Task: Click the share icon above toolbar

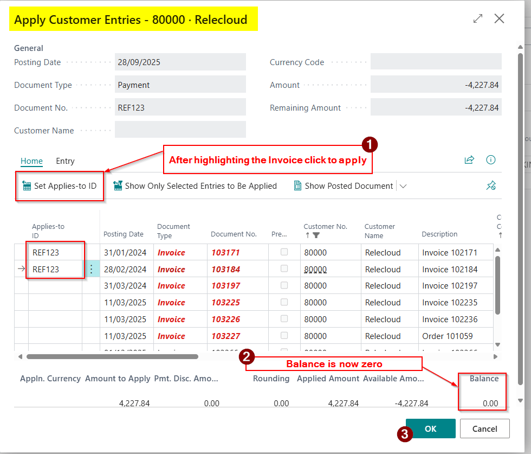Action: [469, 160]
